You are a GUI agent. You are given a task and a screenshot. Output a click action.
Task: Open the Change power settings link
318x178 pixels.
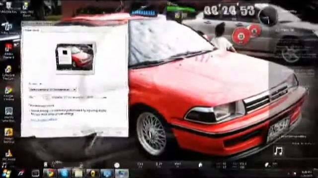pyautogui.click(x=44, y=120)
